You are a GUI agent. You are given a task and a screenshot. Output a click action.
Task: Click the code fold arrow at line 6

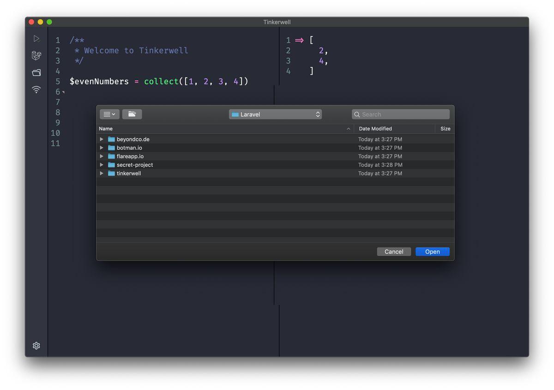[x=64, y=92]
